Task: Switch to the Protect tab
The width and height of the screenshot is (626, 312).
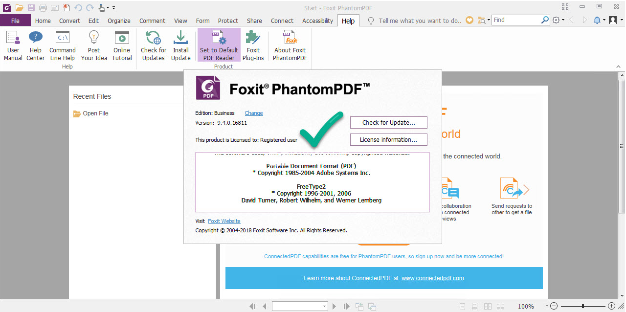Action: click(228, 21)
